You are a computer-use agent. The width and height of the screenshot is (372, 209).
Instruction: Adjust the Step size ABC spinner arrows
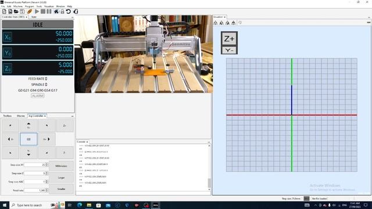[x=46, y=182]
